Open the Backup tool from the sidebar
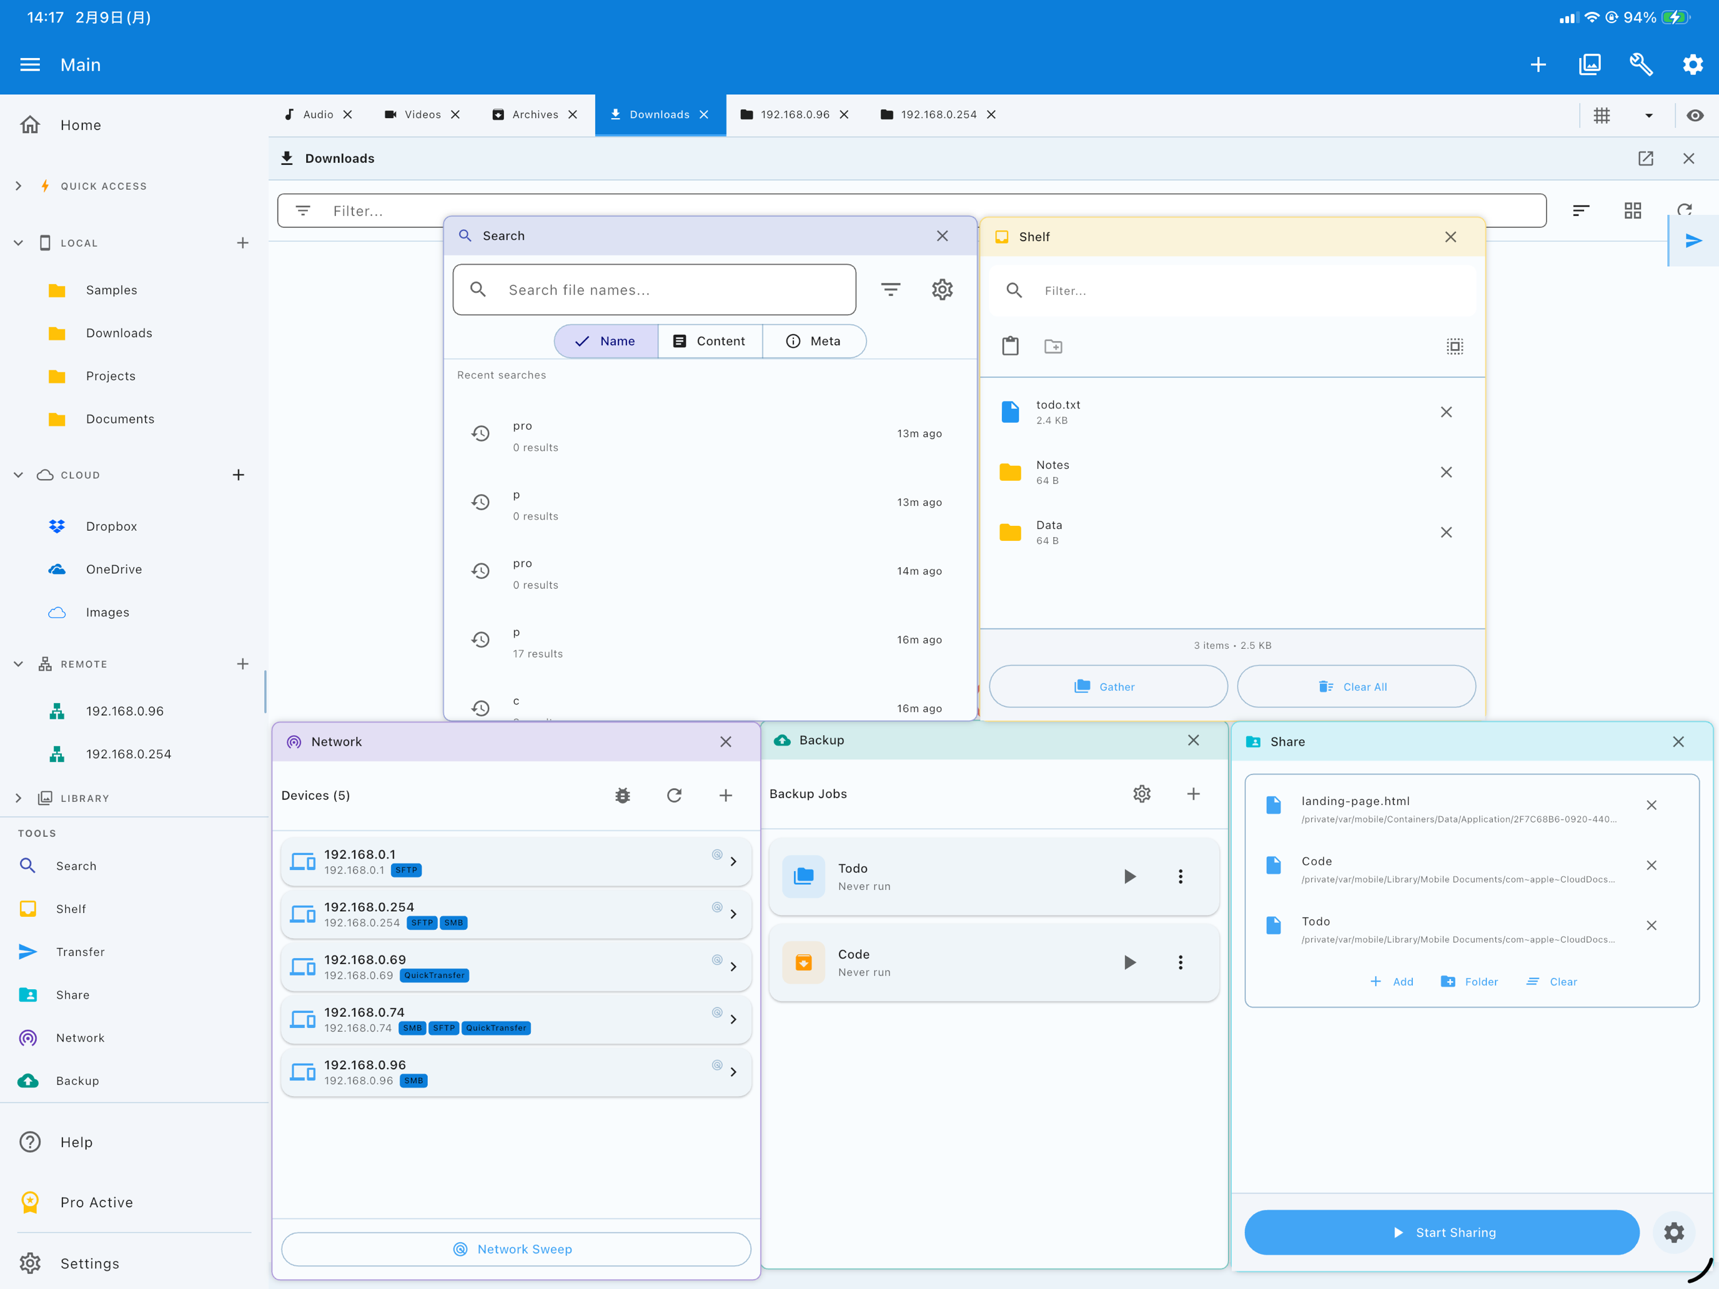This screenshot has width=1719, height=1289. pyautogui.click(x=77, y=1080)
